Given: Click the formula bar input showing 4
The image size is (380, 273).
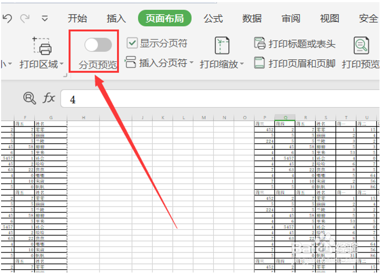Looking at the screenshot, I should tap(220, 98).
